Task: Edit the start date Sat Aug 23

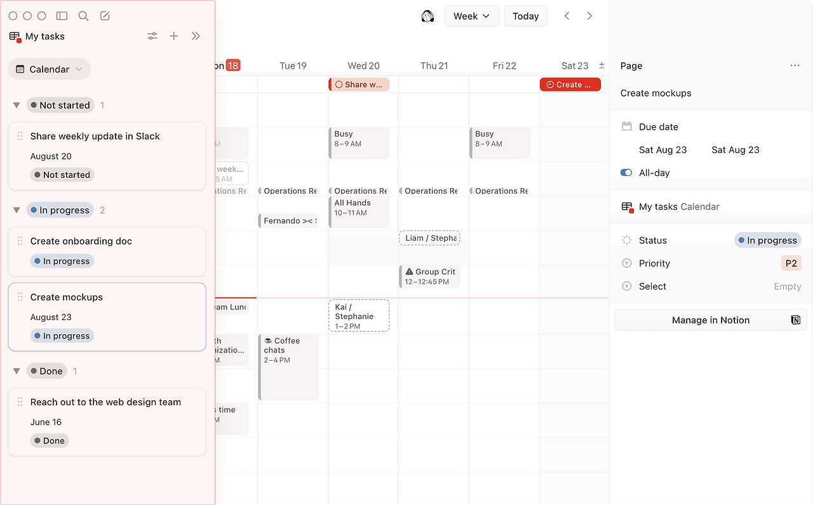Action: 663,150
